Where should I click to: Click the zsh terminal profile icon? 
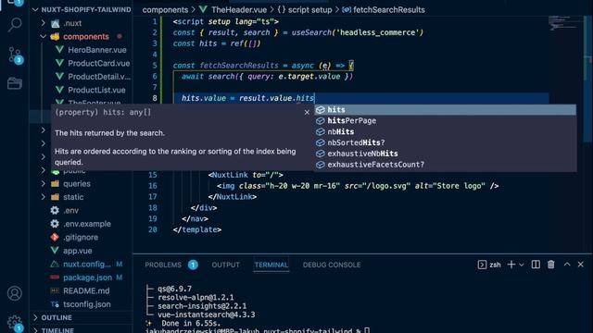(x=482, y=265)
